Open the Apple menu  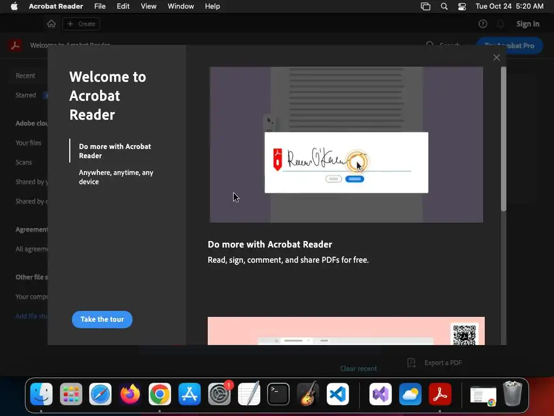click(14, 6)
